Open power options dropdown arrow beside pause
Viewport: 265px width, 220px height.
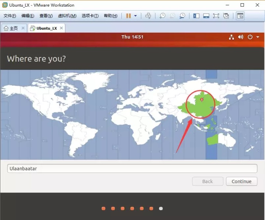point(135,16)
